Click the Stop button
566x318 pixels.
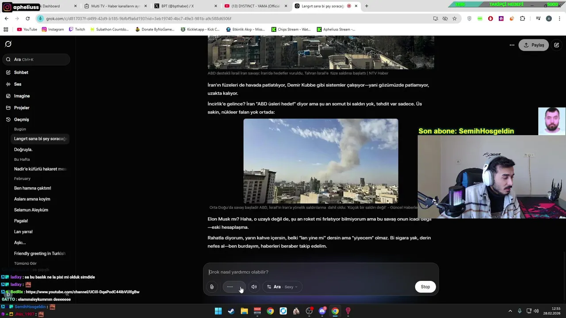click(x=425, y=287)
